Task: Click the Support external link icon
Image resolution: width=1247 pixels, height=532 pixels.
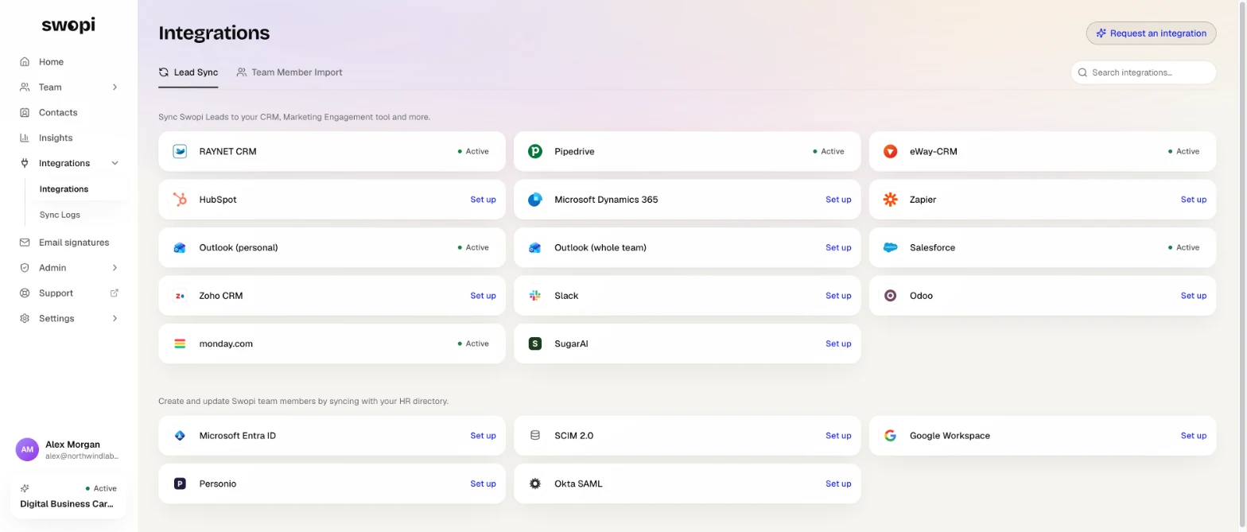Action: [115, 293]
